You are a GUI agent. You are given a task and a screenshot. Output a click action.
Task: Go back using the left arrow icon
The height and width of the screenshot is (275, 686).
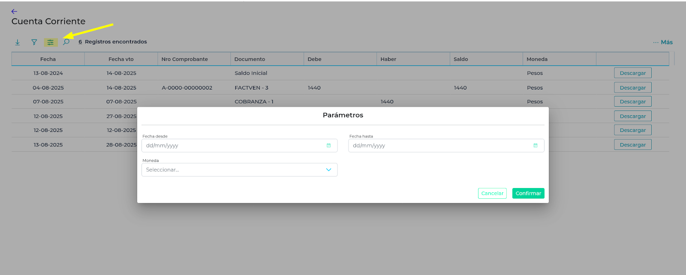tap(14, 12)
